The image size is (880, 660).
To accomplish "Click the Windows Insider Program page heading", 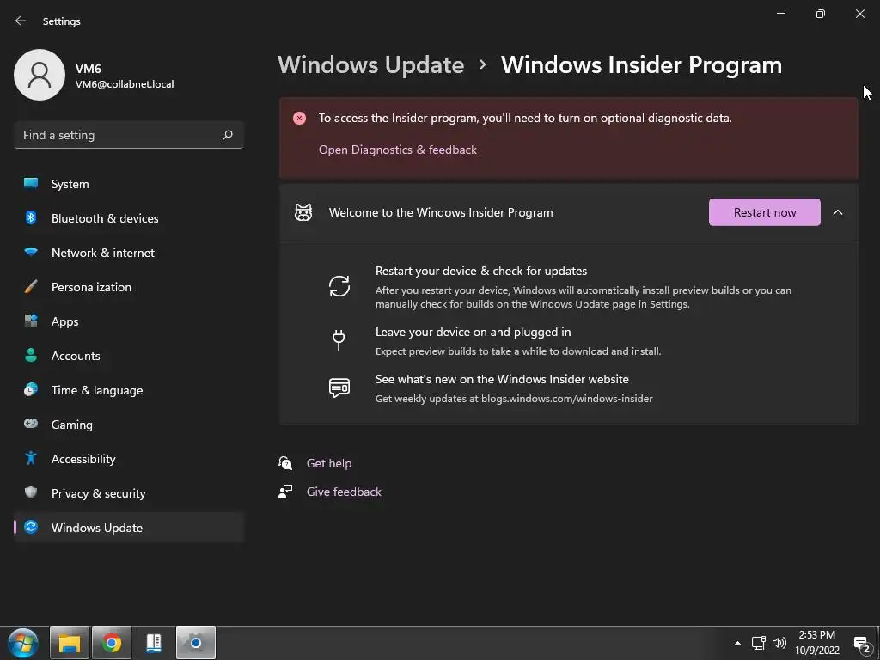I will (x=641, y=65).
